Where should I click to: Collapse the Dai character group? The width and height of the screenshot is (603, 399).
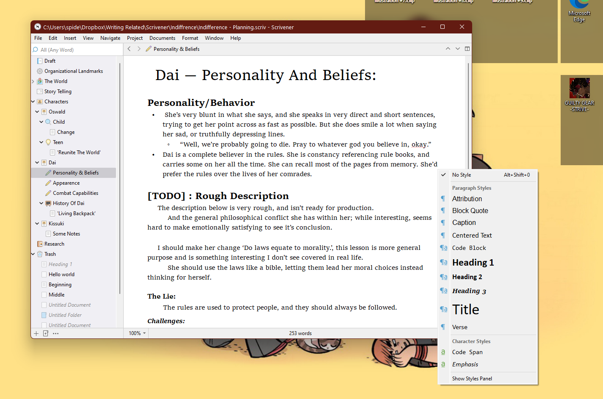(37, 163)
